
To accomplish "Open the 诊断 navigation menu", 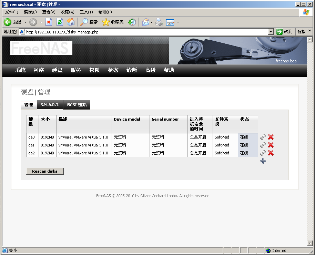I will tap(132, 70).
